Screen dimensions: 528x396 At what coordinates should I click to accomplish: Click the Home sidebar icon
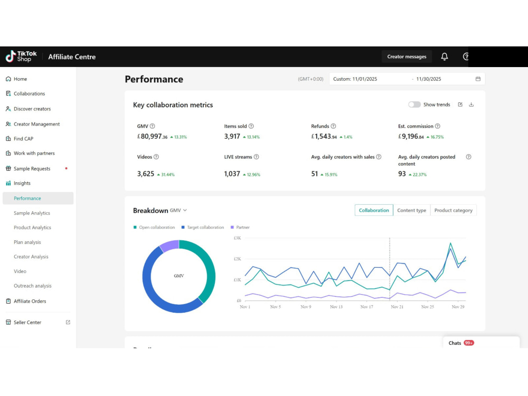click(8, 79)
